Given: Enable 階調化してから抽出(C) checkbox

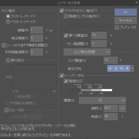Looking at the screenshot, I should [66, 16].
